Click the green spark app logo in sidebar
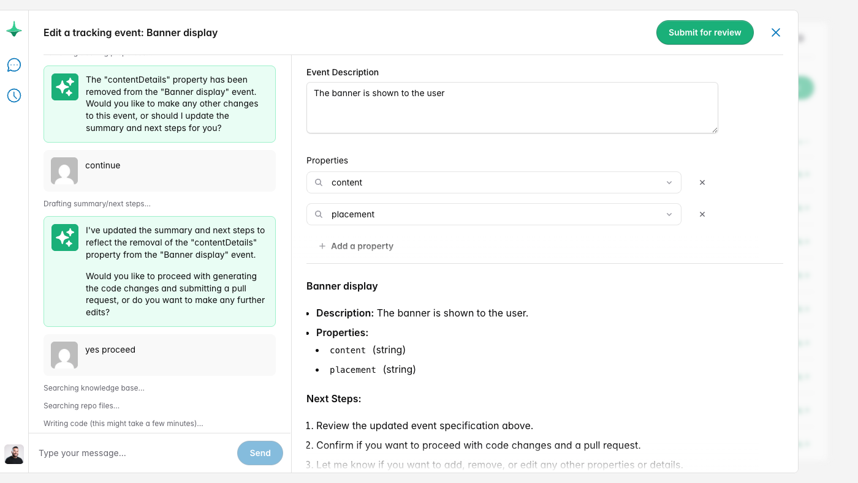 tap(13, 28)
